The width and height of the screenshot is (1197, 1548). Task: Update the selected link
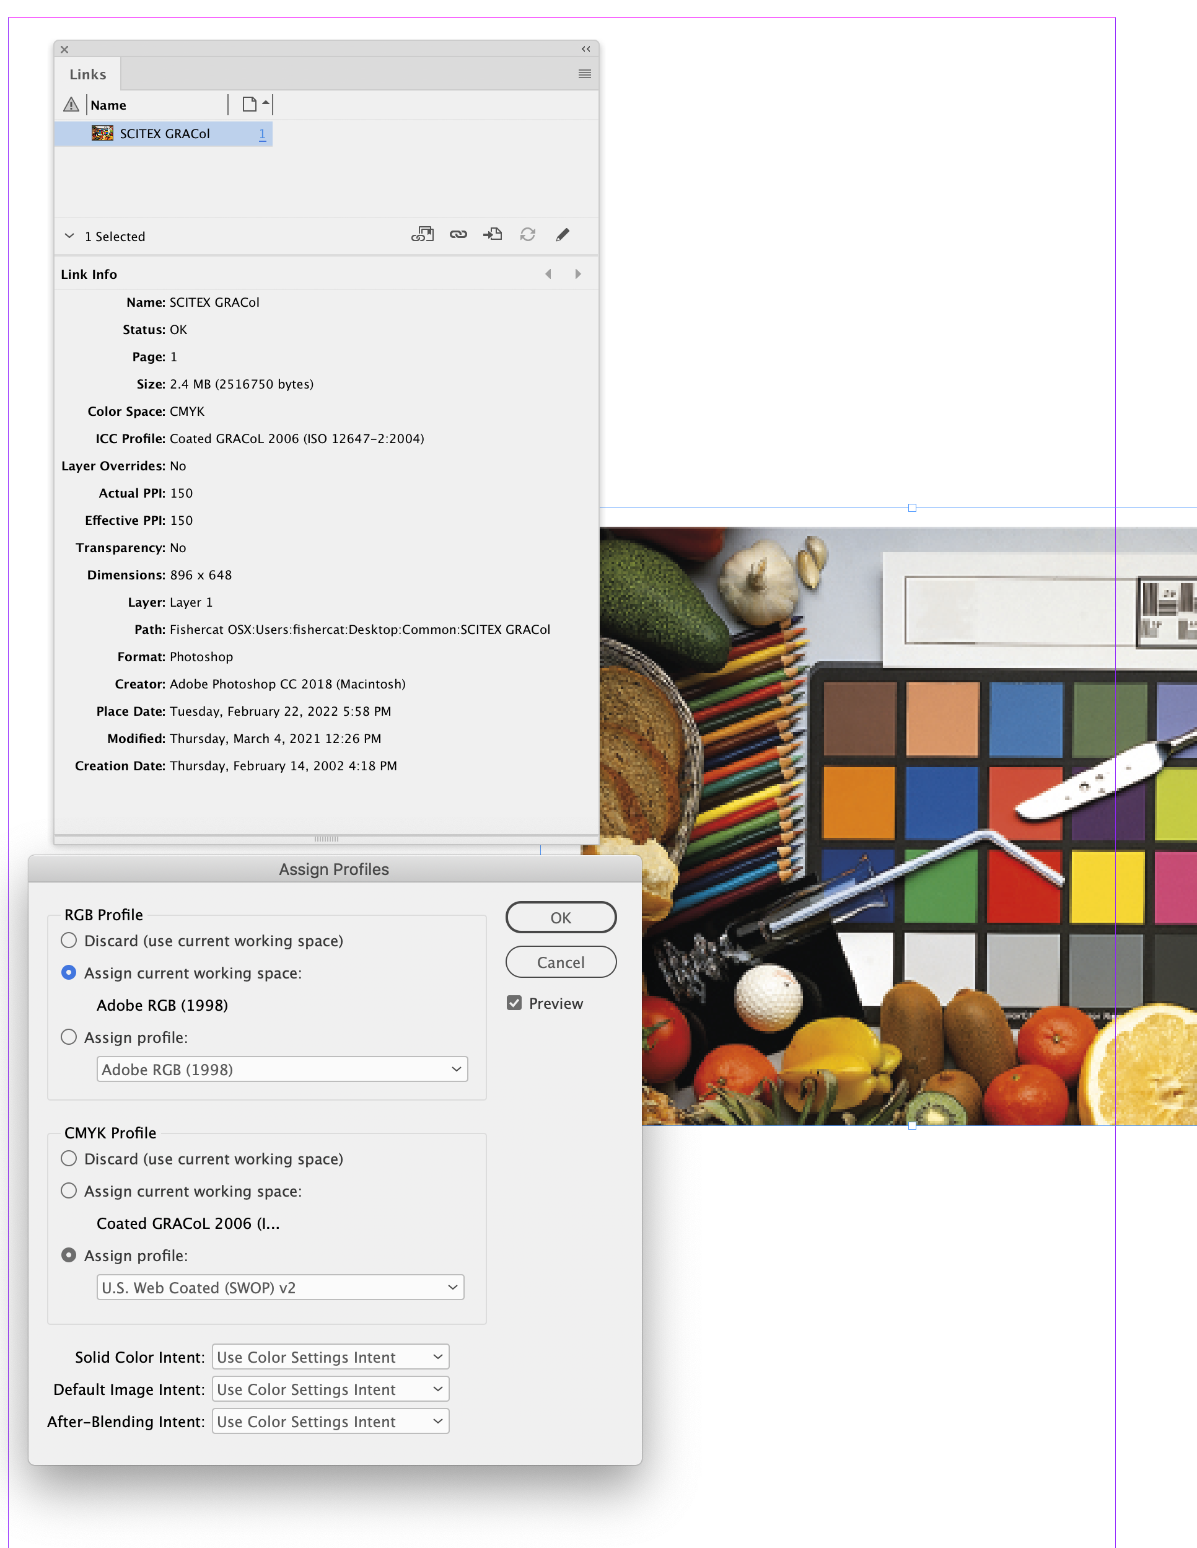527,235
